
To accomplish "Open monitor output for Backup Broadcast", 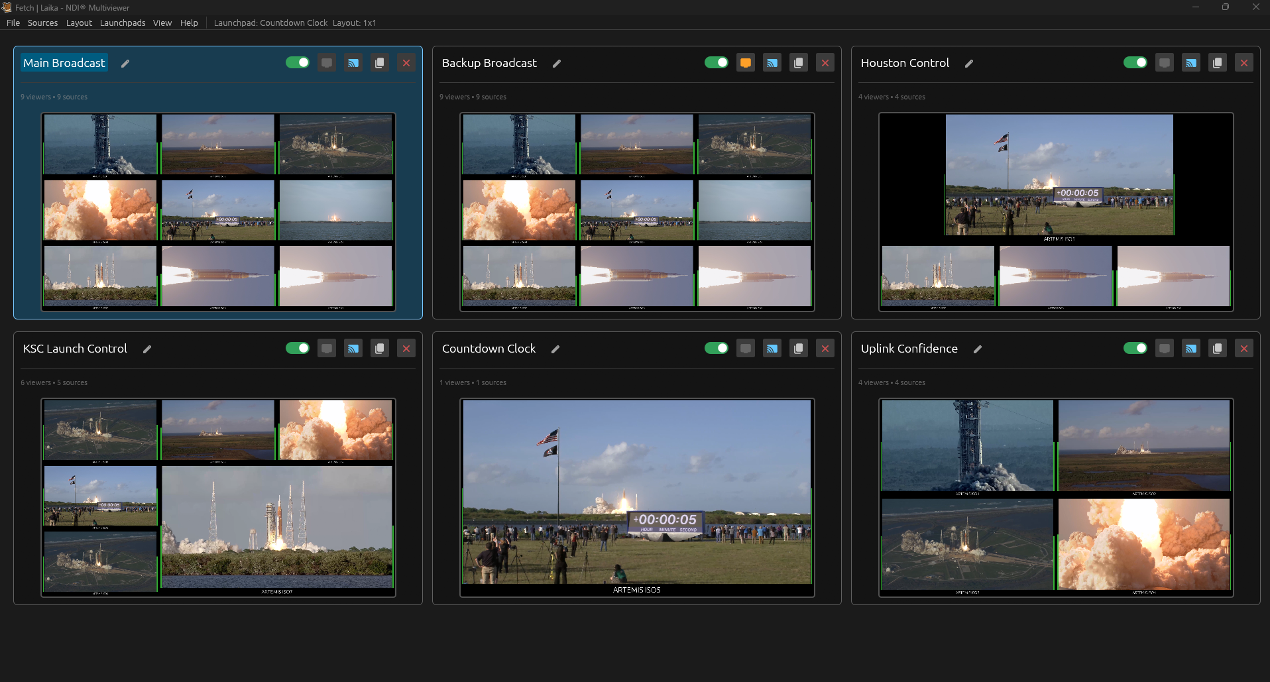I will tap(745, 62).
